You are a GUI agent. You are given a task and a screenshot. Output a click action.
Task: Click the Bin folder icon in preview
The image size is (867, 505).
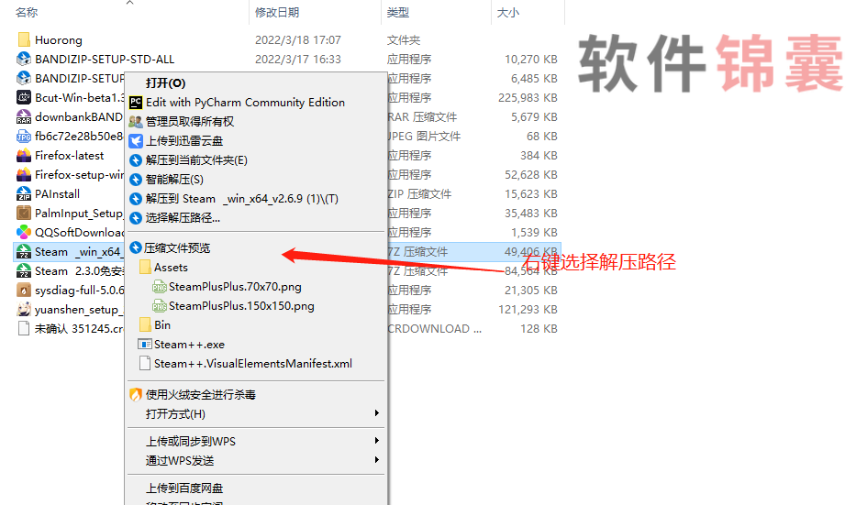coord(146,324)
